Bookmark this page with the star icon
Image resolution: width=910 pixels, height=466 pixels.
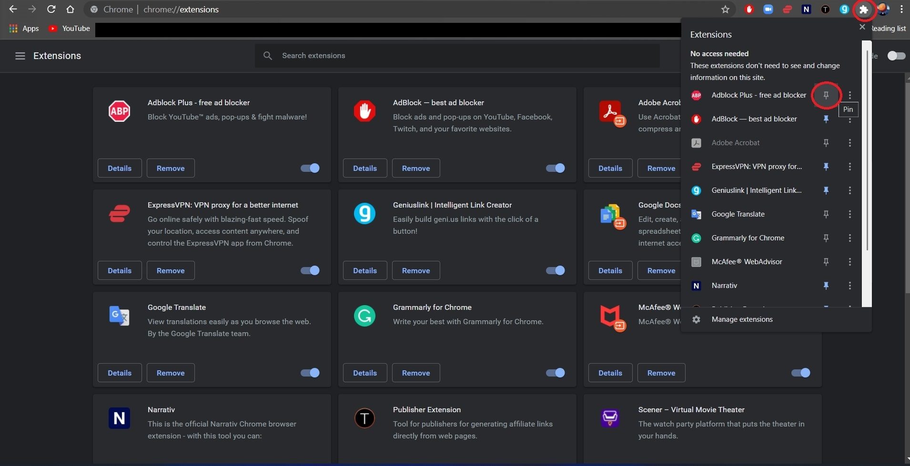[x=725, y=9]
